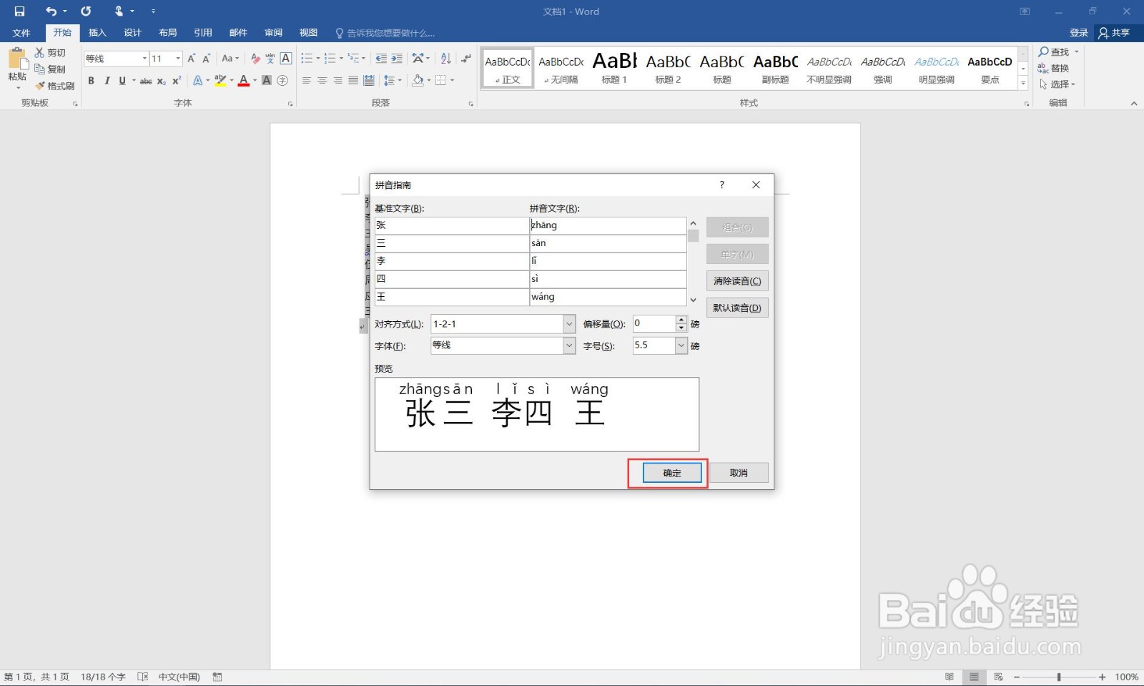Open the Find (查找) dropdown arrow

[1077, 52]
